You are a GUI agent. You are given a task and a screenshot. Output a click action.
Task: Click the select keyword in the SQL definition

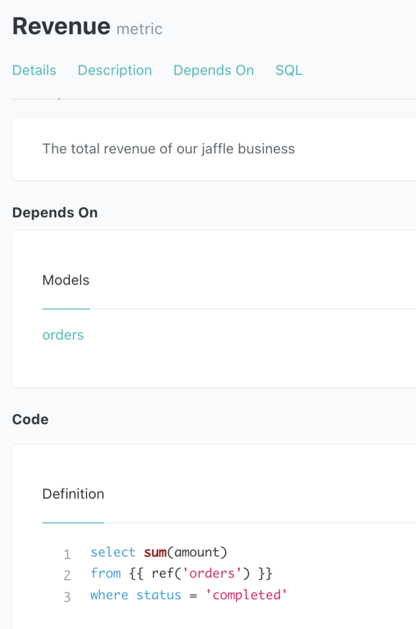click(113, 552)
